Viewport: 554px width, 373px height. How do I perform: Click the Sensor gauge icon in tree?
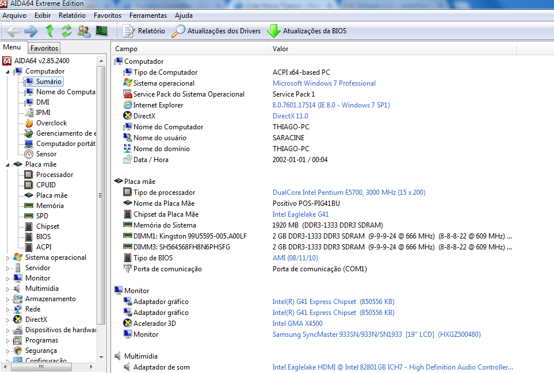pos(29,154)
